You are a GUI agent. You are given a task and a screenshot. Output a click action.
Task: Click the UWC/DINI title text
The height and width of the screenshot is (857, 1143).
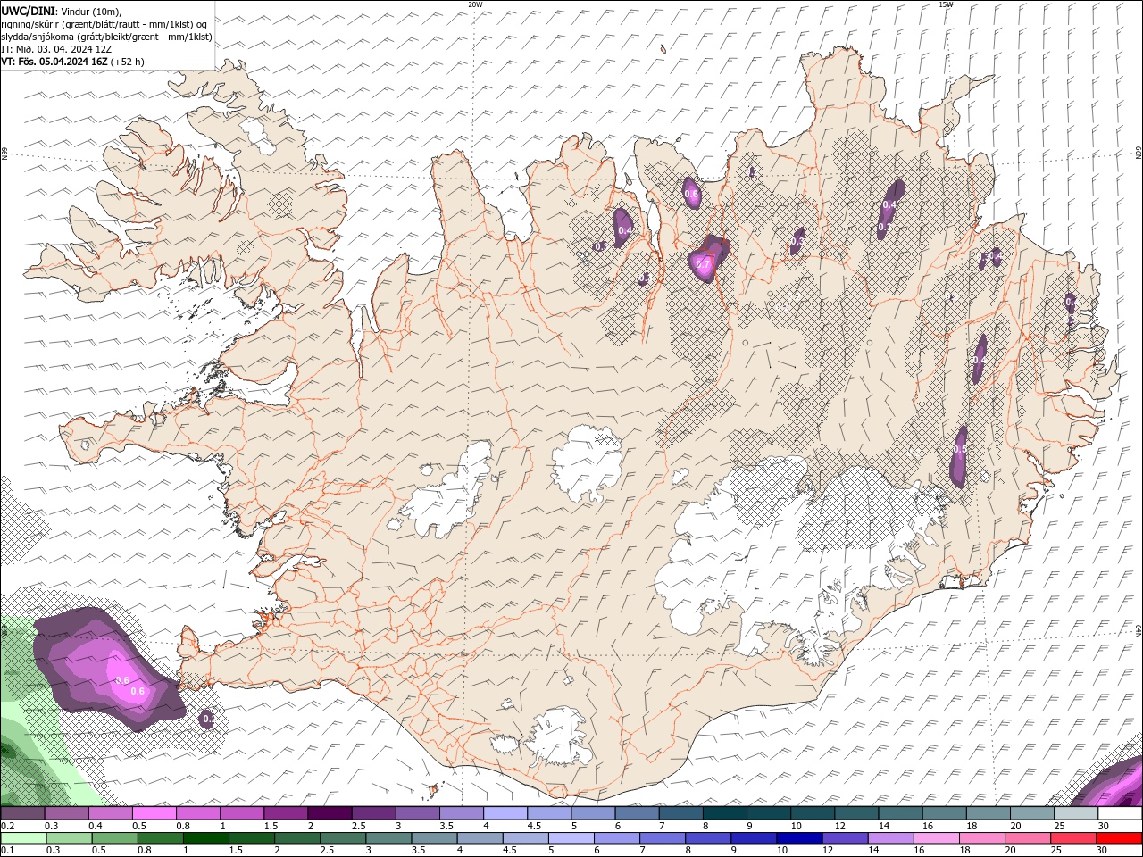coord(27,10)
